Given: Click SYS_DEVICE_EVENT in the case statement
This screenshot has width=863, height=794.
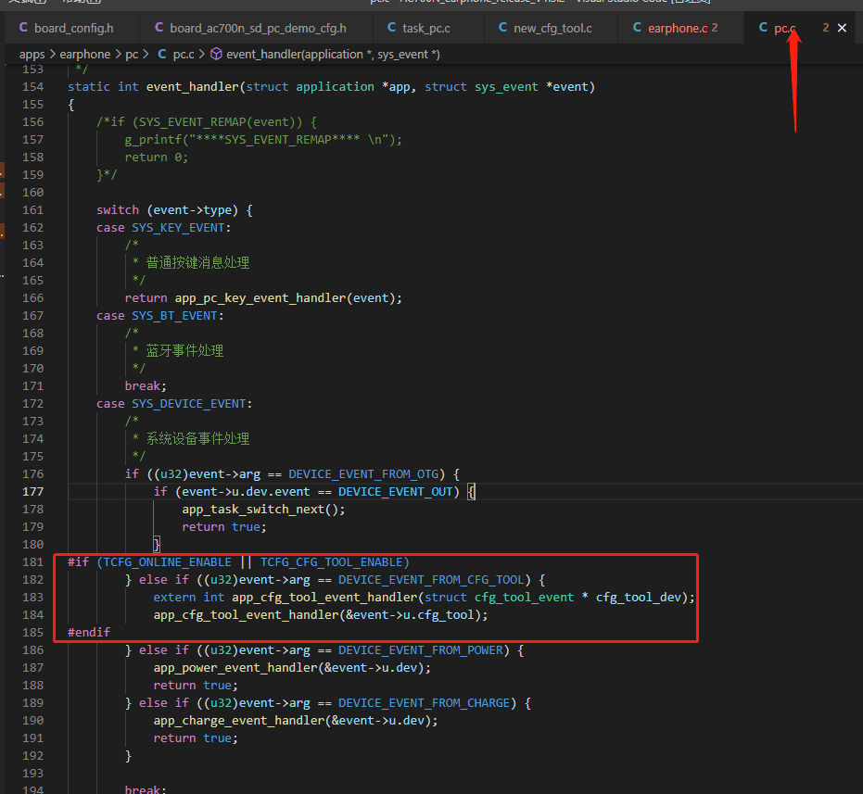Looking at the screenshot, I should (189, 404).
